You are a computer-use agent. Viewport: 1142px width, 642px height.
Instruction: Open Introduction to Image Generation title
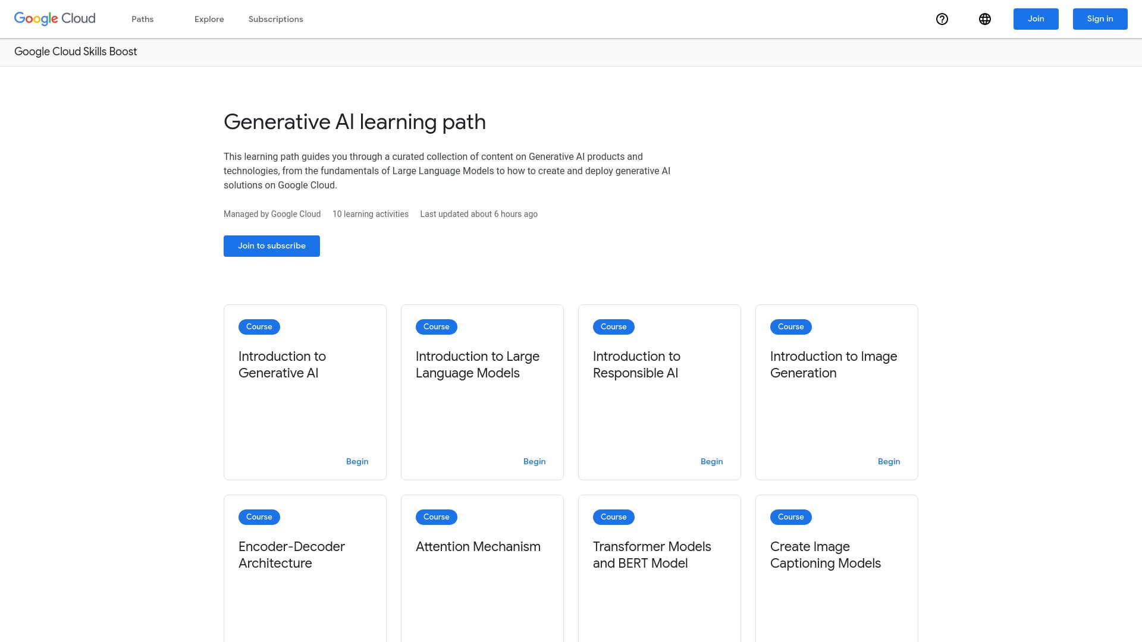(x=834, y=365)
